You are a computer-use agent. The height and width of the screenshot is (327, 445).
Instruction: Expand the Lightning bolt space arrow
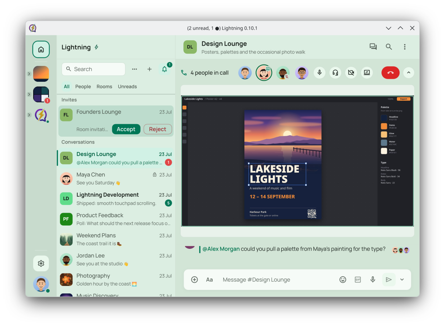point(29,115)
